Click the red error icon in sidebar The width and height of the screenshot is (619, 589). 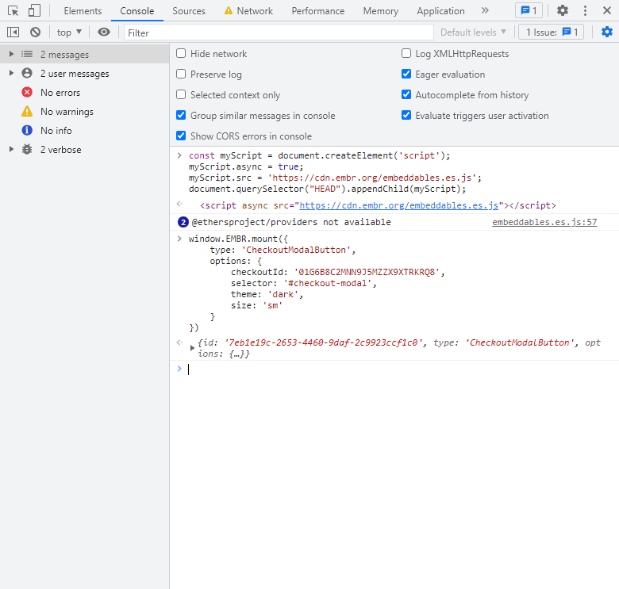27,92
